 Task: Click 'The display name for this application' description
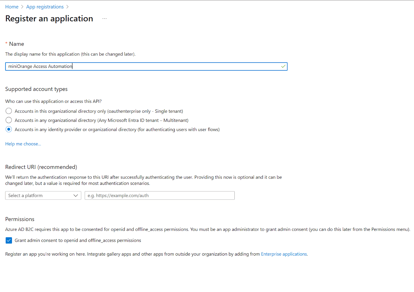tap(70, 54)
